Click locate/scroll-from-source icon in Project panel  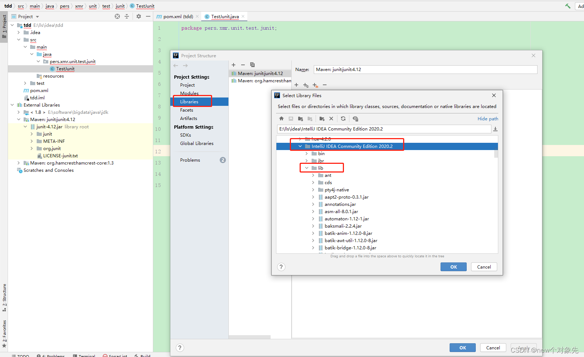pos(117,16)
